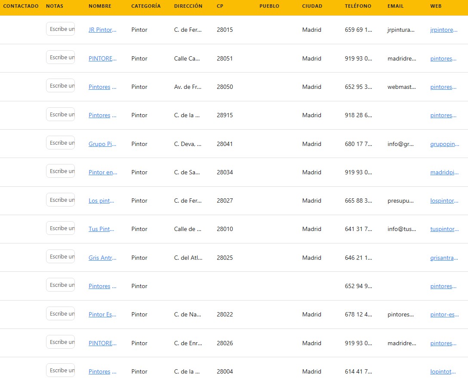Visit pintores... web link in 28051 row
Viewport: 468px width, 380px height.
coord(443,58)
